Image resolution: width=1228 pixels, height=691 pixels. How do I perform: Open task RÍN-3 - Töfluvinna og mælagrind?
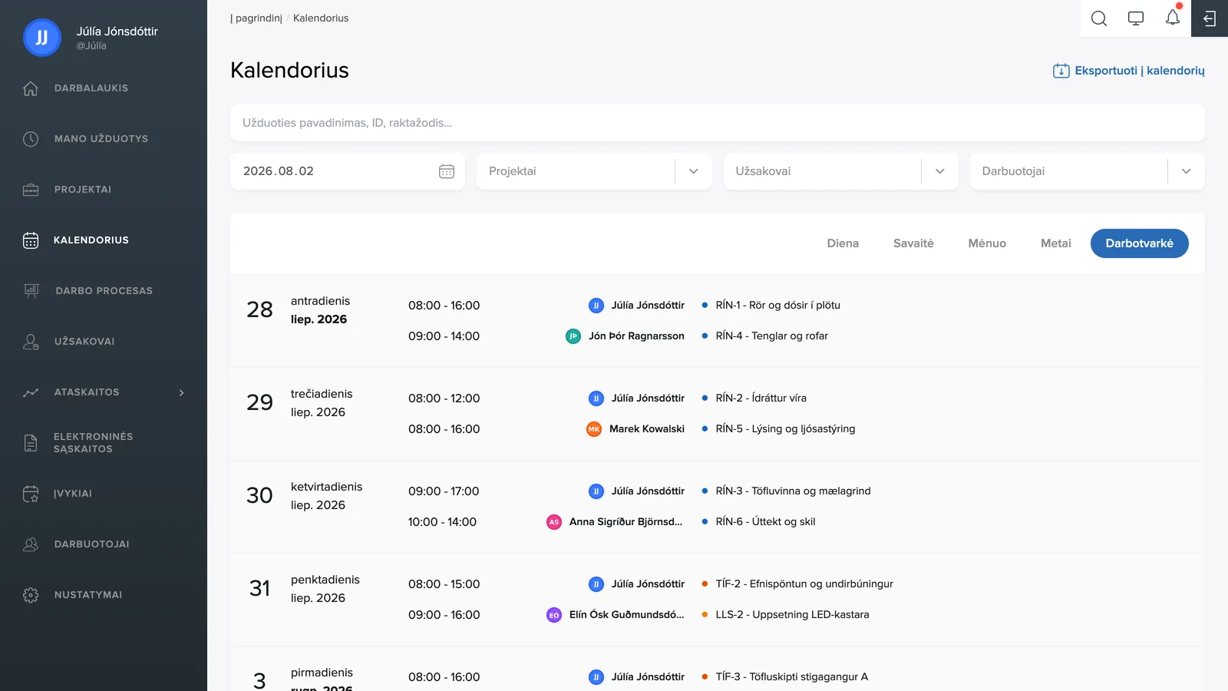coord(793,491)
